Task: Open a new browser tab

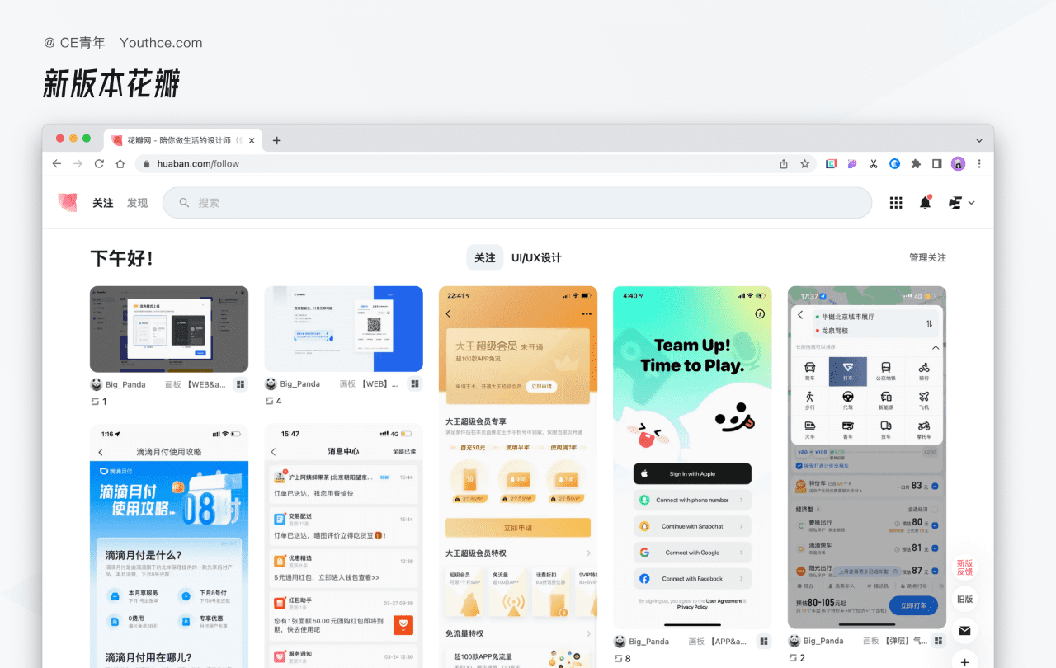Action: click(276, 140)
